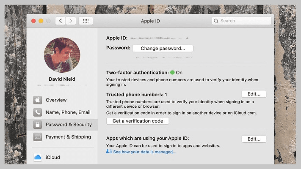
Task: Click the iCloud cloud icon
Action: pyautogui.click(x=38, y=157)
